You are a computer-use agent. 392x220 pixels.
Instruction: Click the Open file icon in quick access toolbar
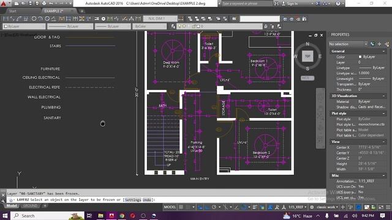[x=23, y=4]
